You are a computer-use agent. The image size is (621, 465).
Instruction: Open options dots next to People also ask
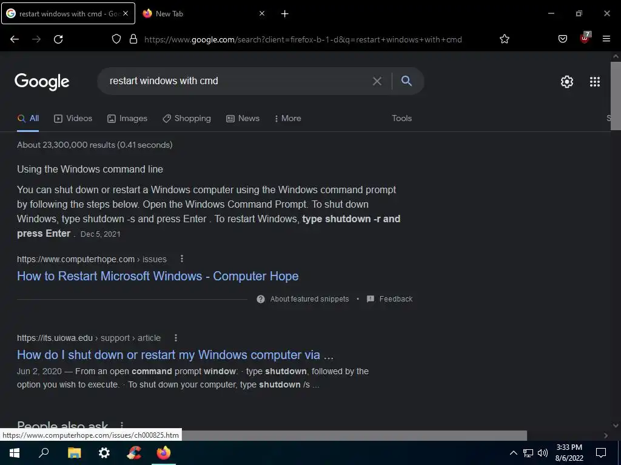121,426
